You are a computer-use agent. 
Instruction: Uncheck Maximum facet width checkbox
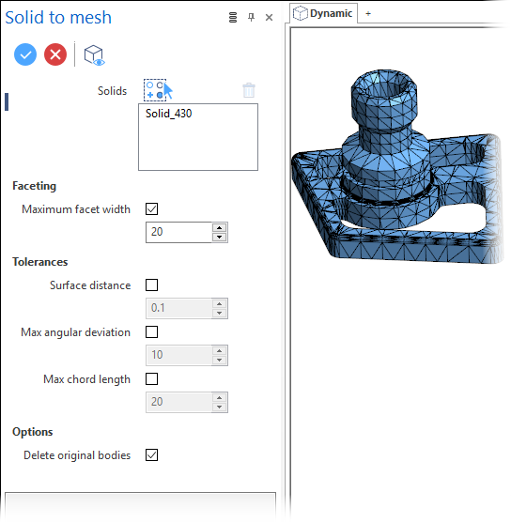[x=152, y=209]
